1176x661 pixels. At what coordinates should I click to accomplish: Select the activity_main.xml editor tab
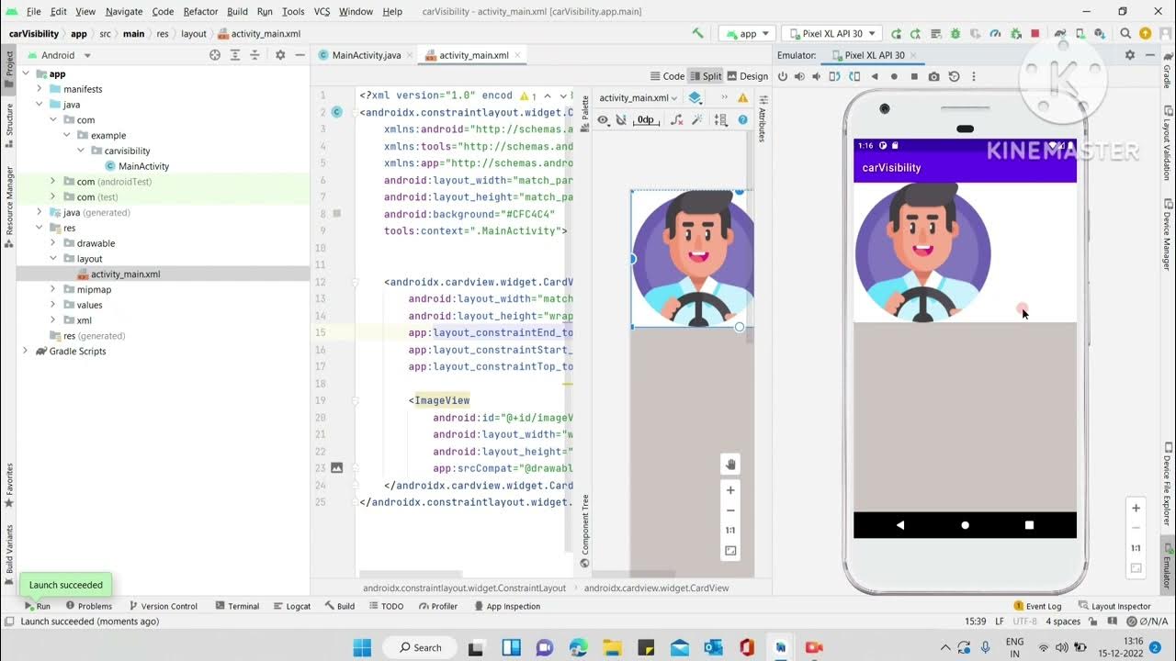pyautogui.click(x=473, y=55)
